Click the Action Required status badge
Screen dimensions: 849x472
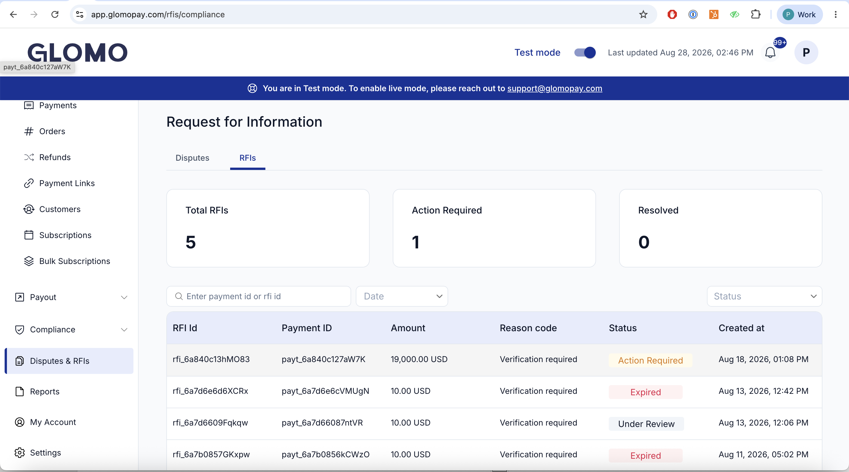[650, 361]
